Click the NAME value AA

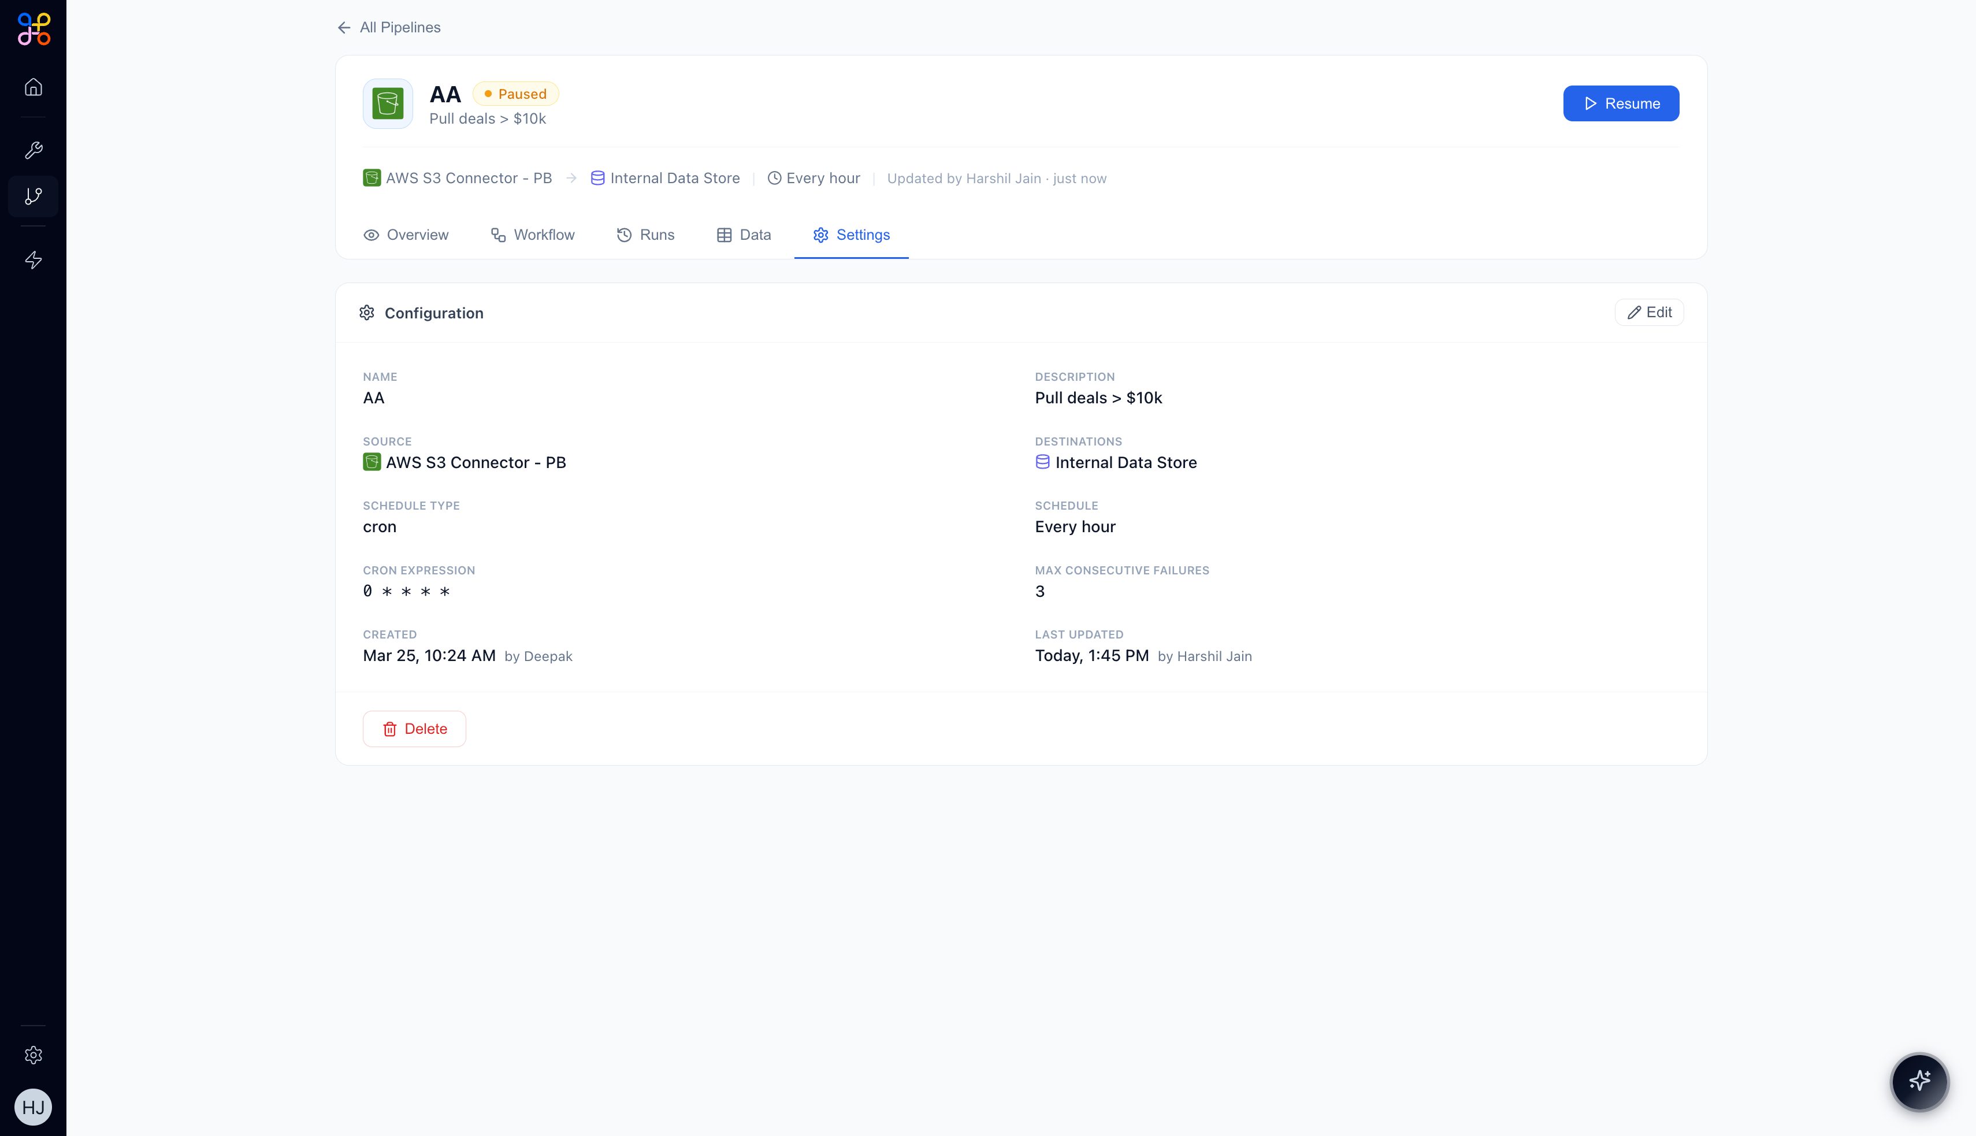(x=374, y=398)
